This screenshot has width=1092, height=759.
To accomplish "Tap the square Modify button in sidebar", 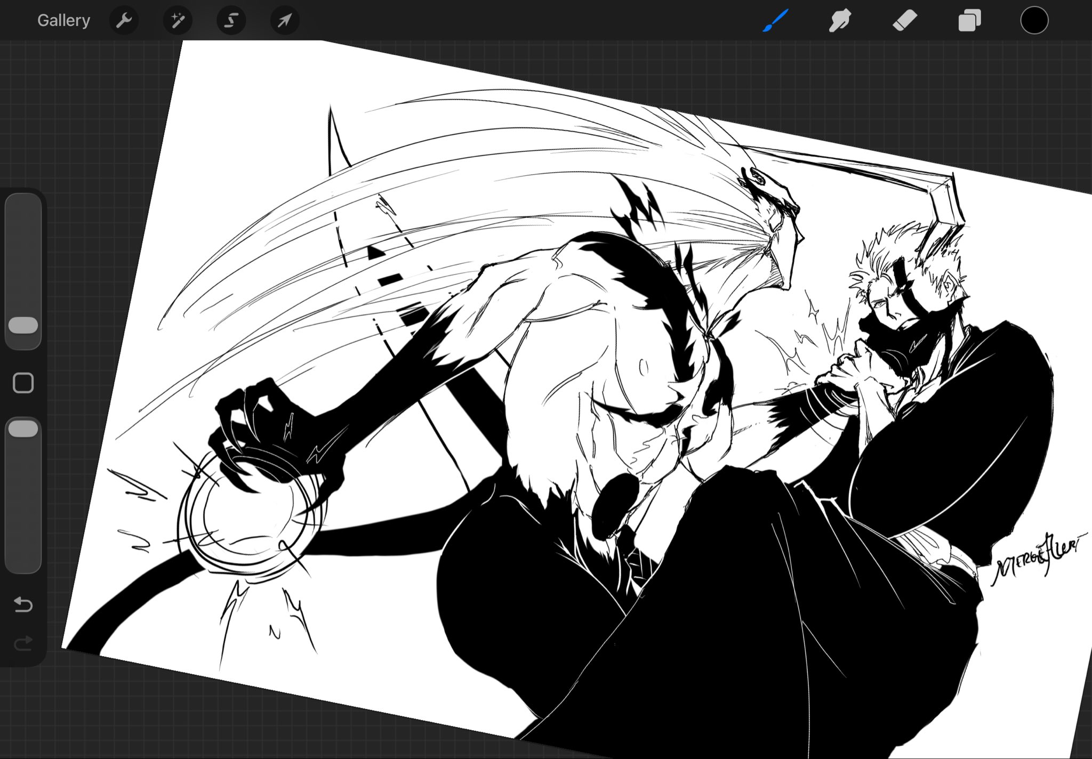I will tap(23, 383).
